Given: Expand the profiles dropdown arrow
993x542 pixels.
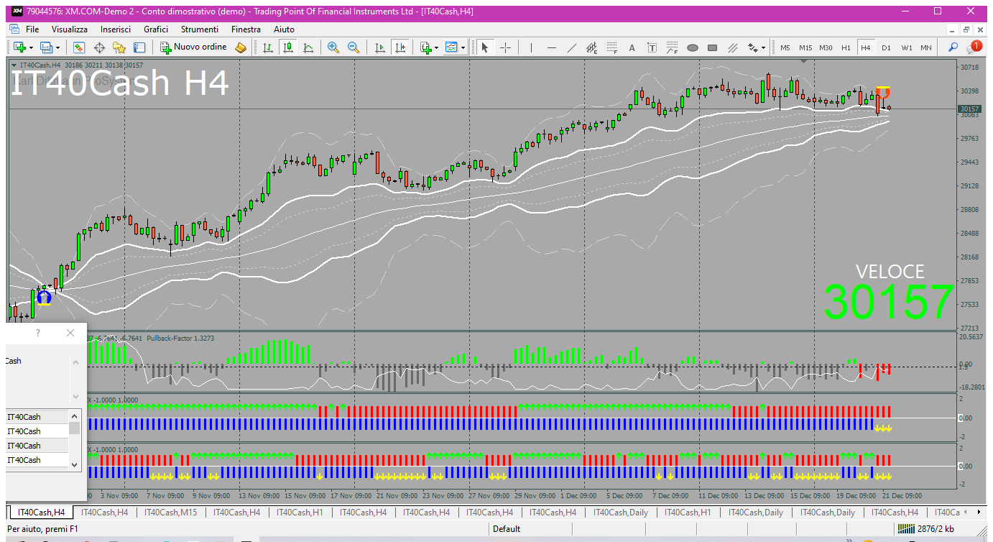Looking at the screenshot, I should [58, 47].
